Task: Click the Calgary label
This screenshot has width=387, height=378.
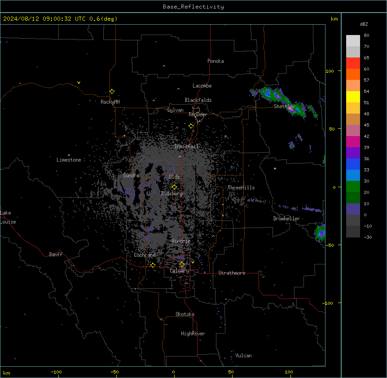Action: point(180,271)
